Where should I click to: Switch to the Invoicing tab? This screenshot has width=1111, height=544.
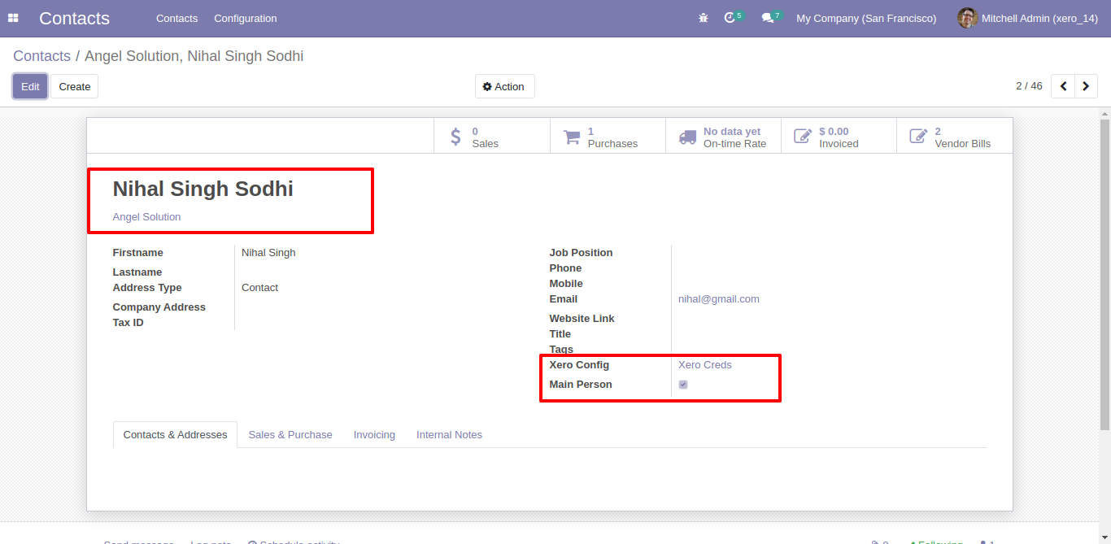click(x=374, y=435)
